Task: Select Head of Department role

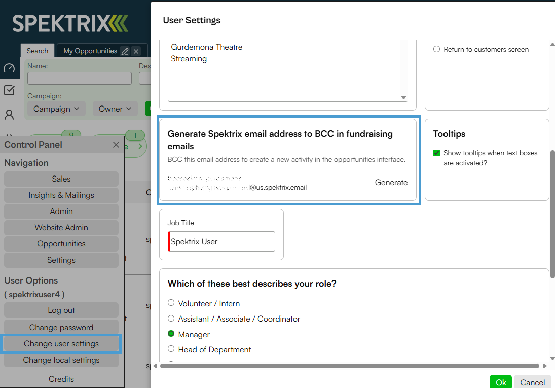Action: (x=171, y=349)
